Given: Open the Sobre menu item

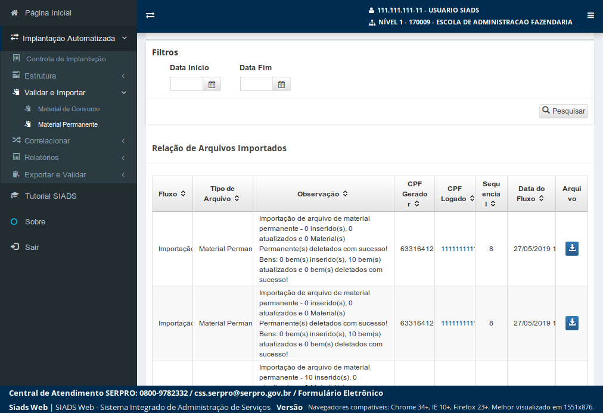Looking at the screenshot, I should pyautogui.click(x=35, y=222).
